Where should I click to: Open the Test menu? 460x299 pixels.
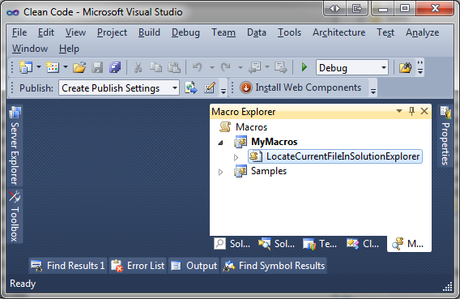pos(385,32)
